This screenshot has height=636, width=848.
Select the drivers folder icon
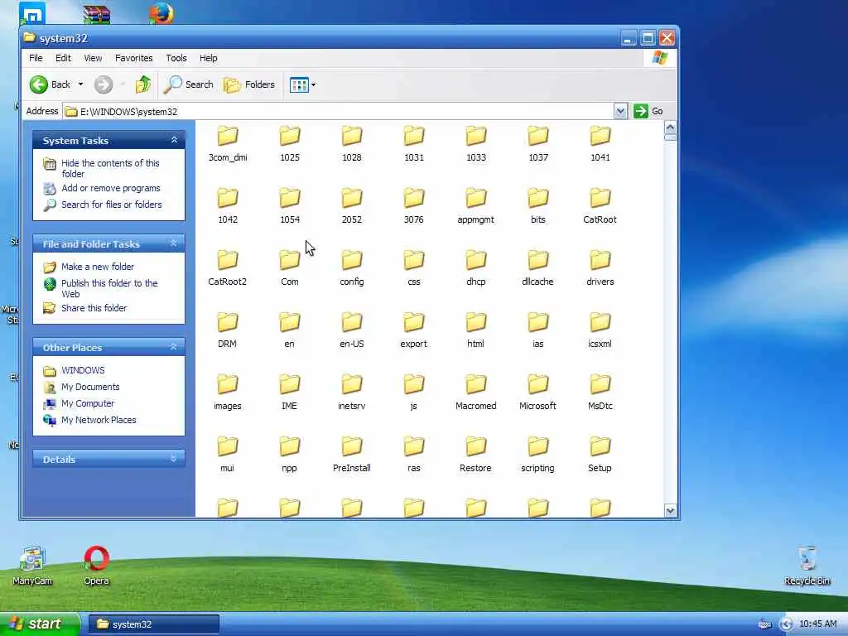[600, 259]
